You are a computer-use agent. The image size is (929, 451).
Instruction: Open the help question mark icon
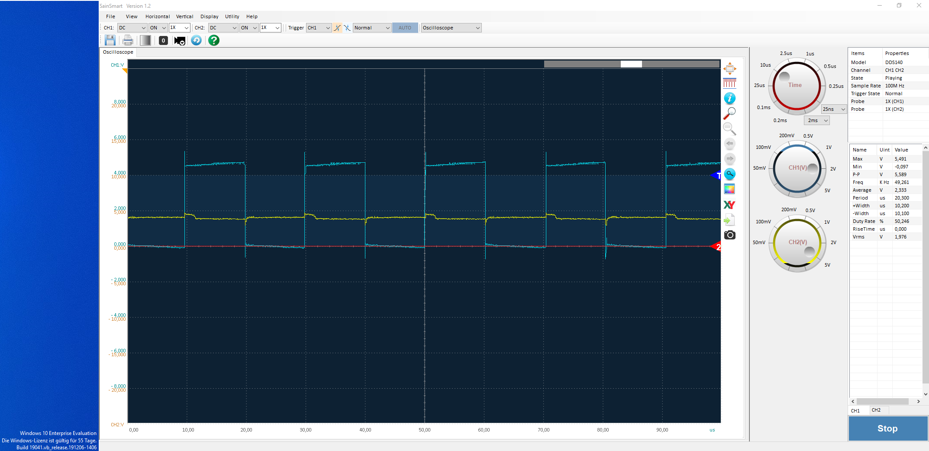tap(214, 40)
